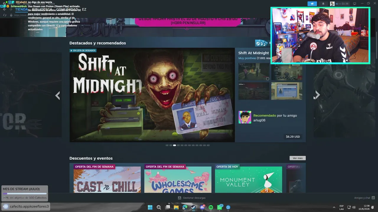Select the highlighted third carousel dot
The image size is (378, 212).
pyautogui.click(x=175, y=145)
